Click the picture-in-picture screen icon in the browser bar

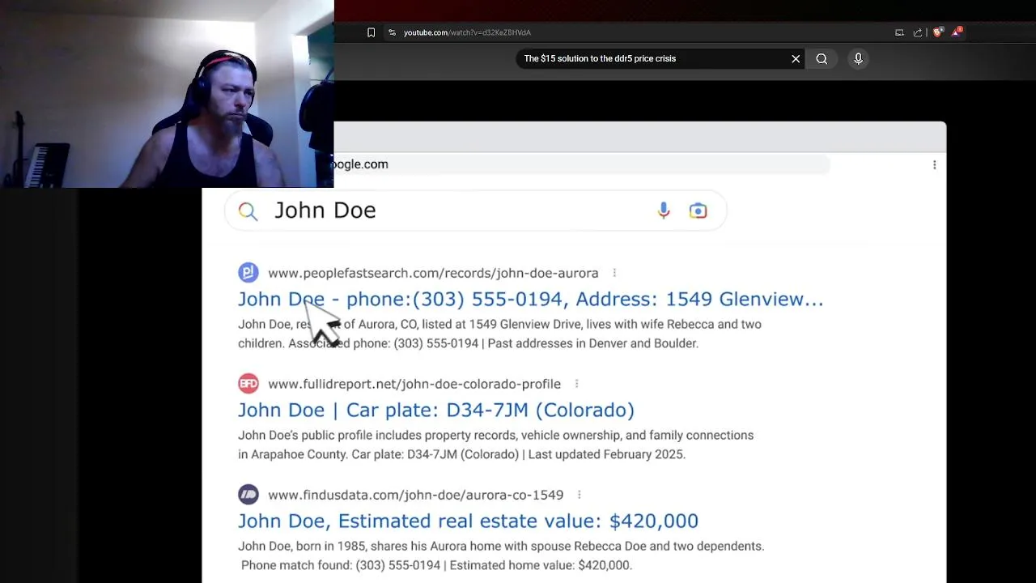coord(899,32)
